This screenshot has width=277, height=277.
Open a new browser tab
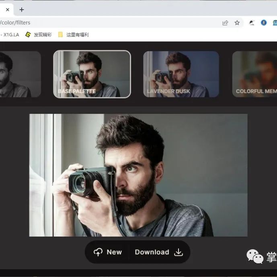[22, 10]
